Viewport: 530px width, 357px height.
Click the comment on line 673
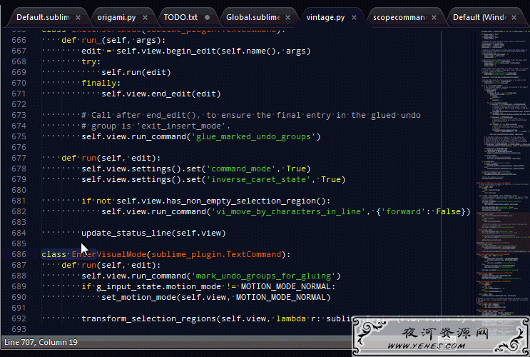click(251, 115)
